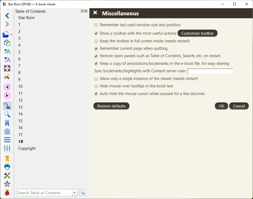Uncheck Restore open panels on restart
Screen dimensions: 253x199
click(x=96, y=56)
